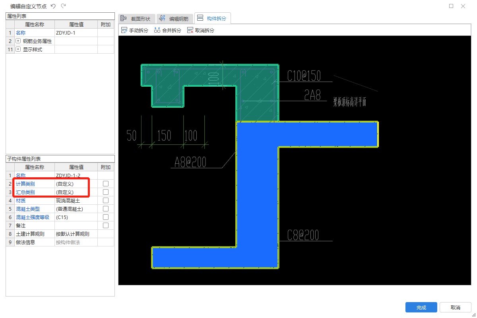
Task: Open the 构件拆分 tab
Action: tap(212, 18)
